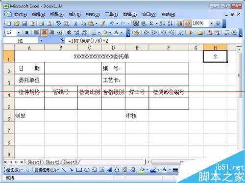Toggle the Drawing toolbar button
This screenshot has width=245, height=183.
tap(187, 24)
